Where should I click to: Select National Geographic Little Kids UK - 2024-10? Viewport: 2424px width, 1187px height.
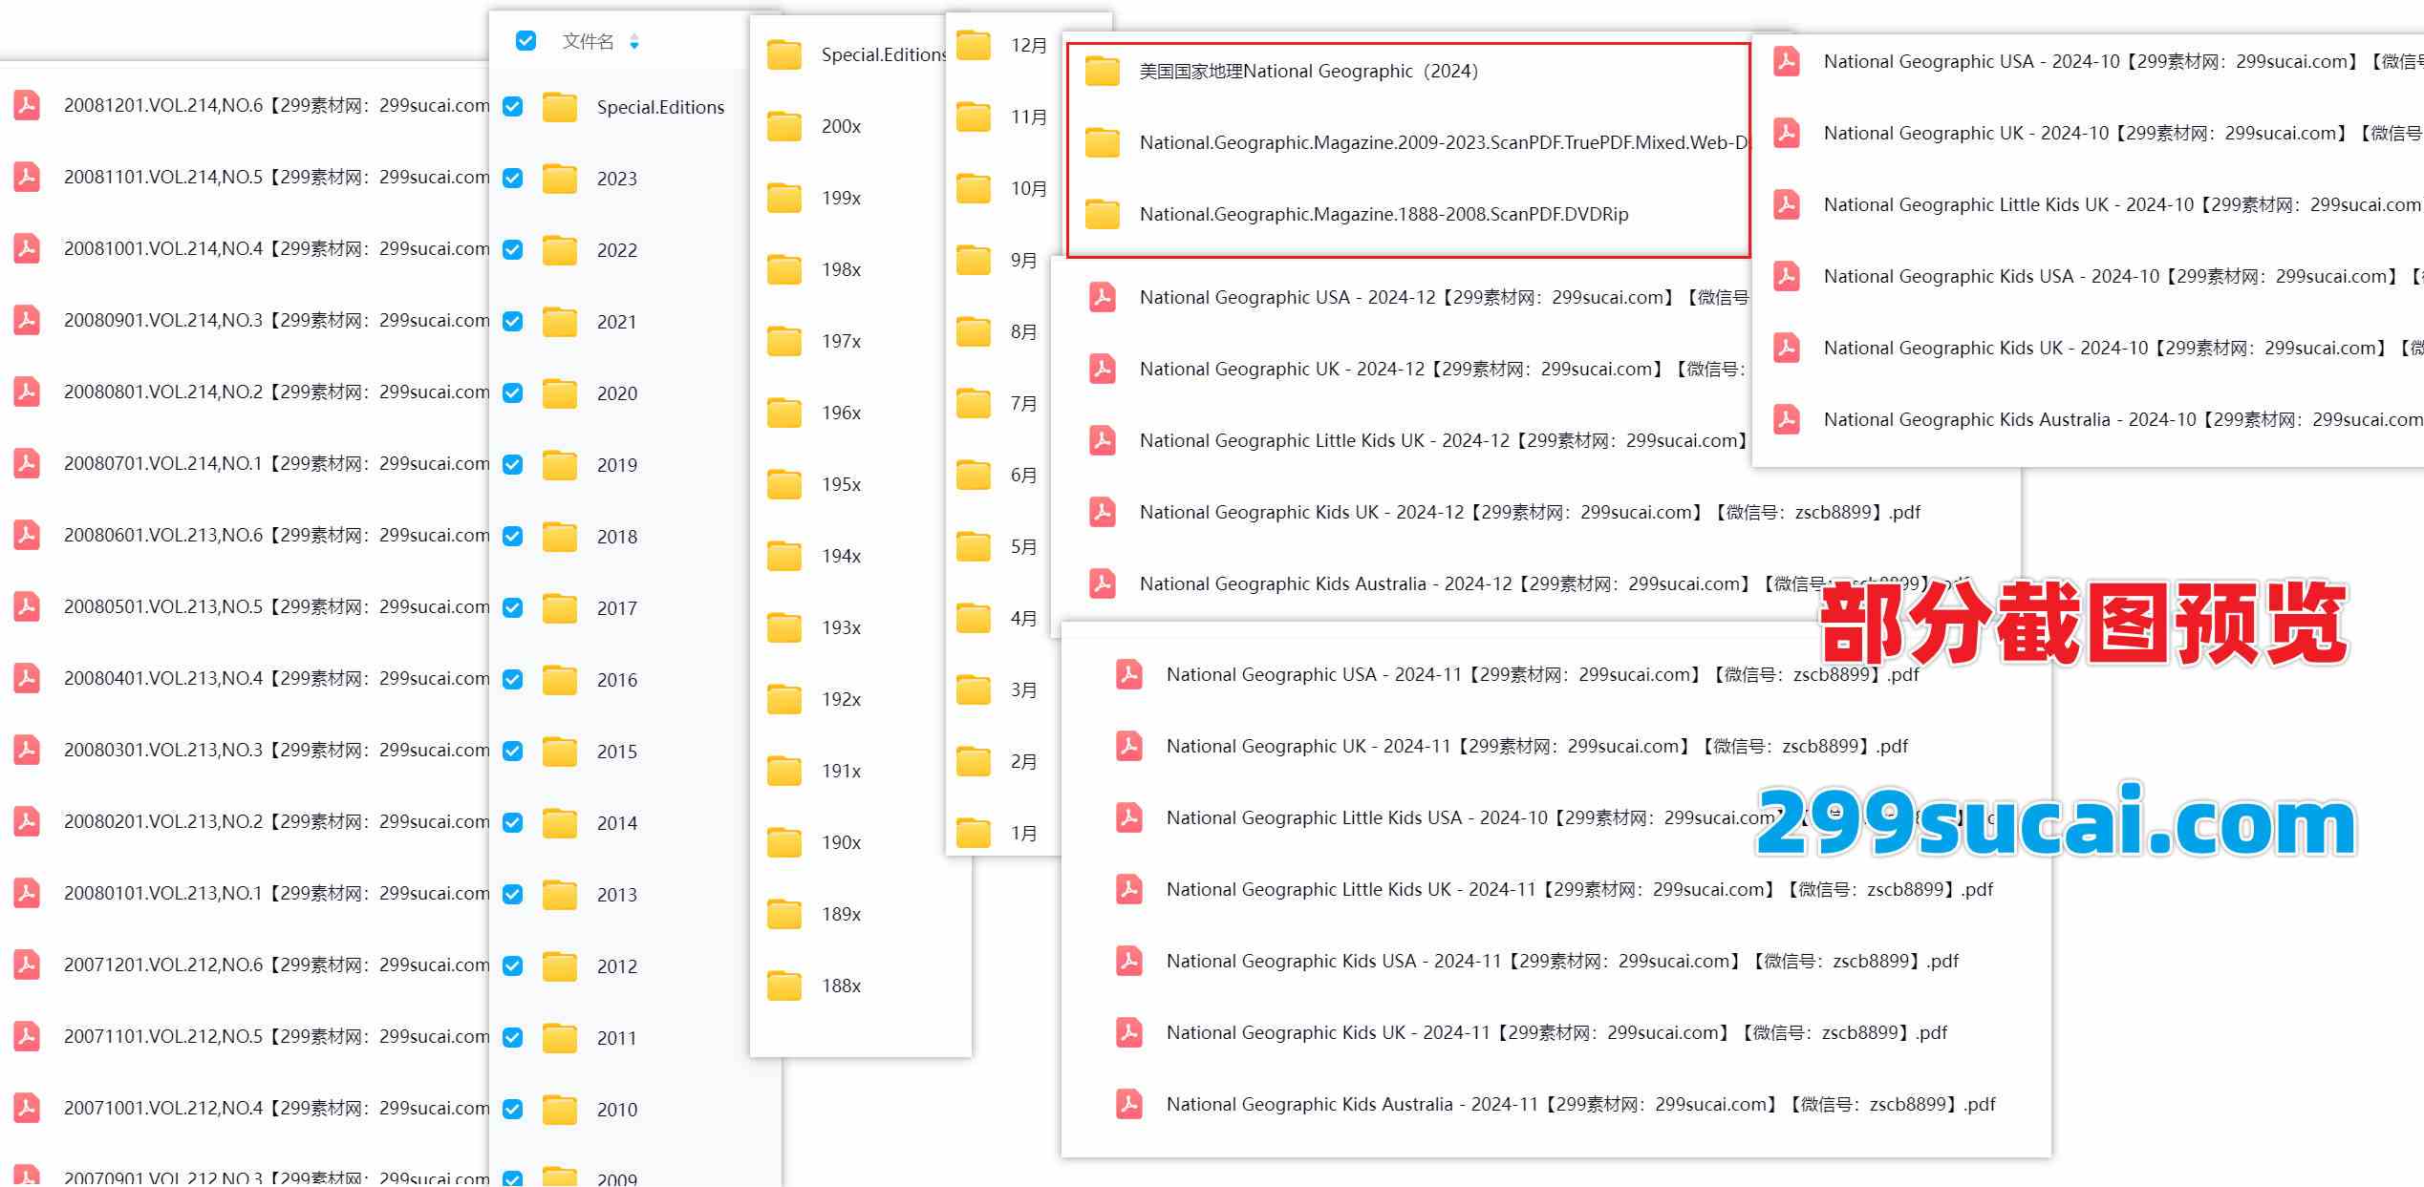click(x=2123, y=204)
